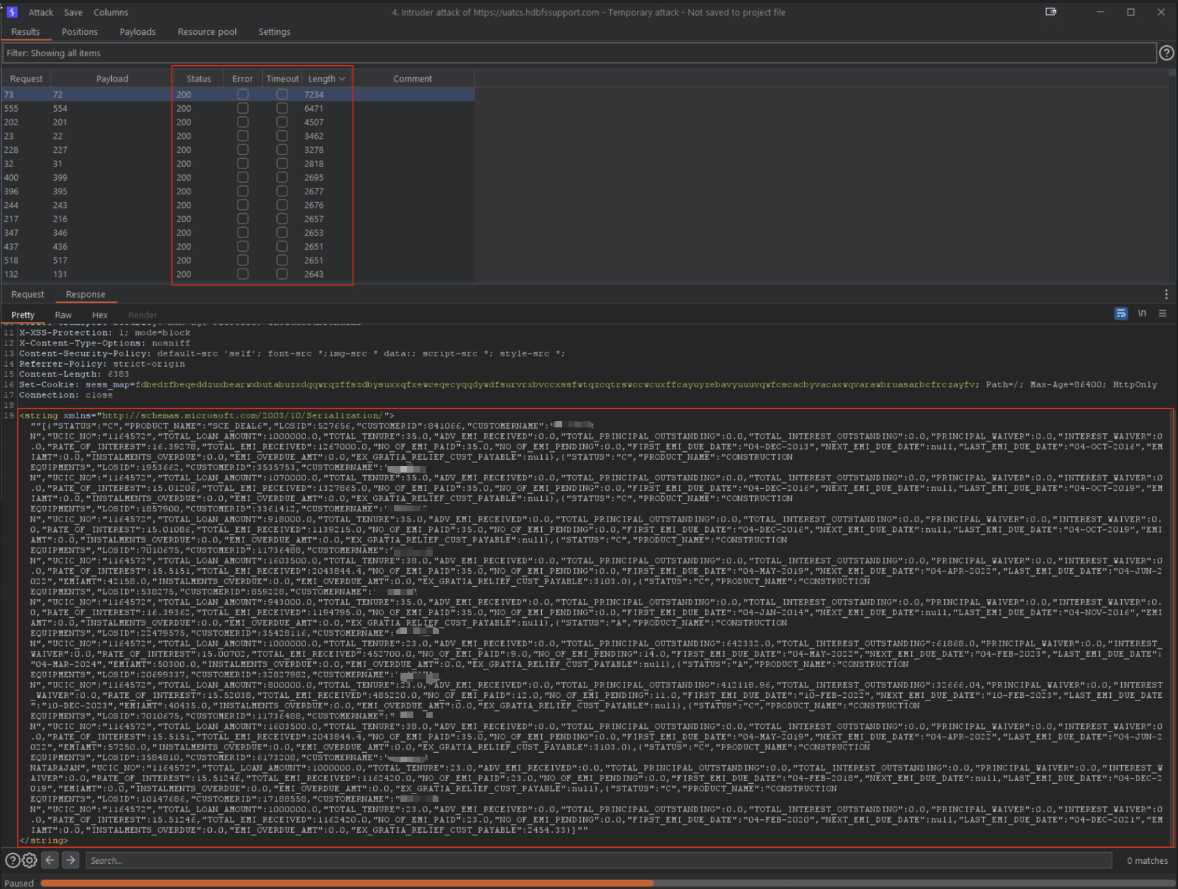
Task: Go to previous search match arrow
Action: pos(50,861)
